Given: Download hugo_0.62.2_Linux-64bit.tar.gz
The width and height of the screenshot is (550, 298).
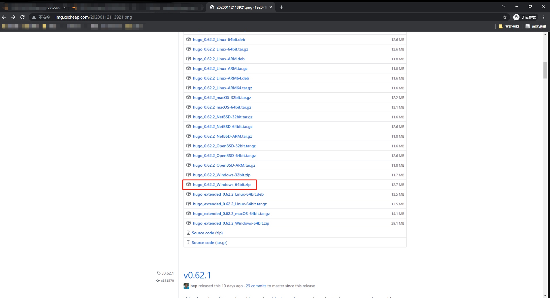Looking at the screenshot, I should [220, 49].
